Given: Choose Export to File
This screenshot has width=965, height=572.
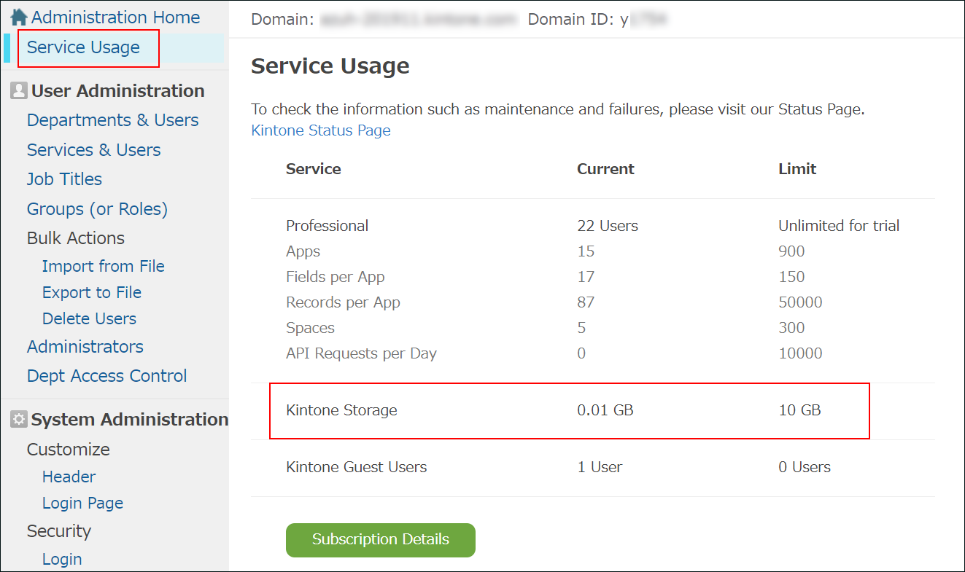Looking at the screenshot, I should click(91, 292).
